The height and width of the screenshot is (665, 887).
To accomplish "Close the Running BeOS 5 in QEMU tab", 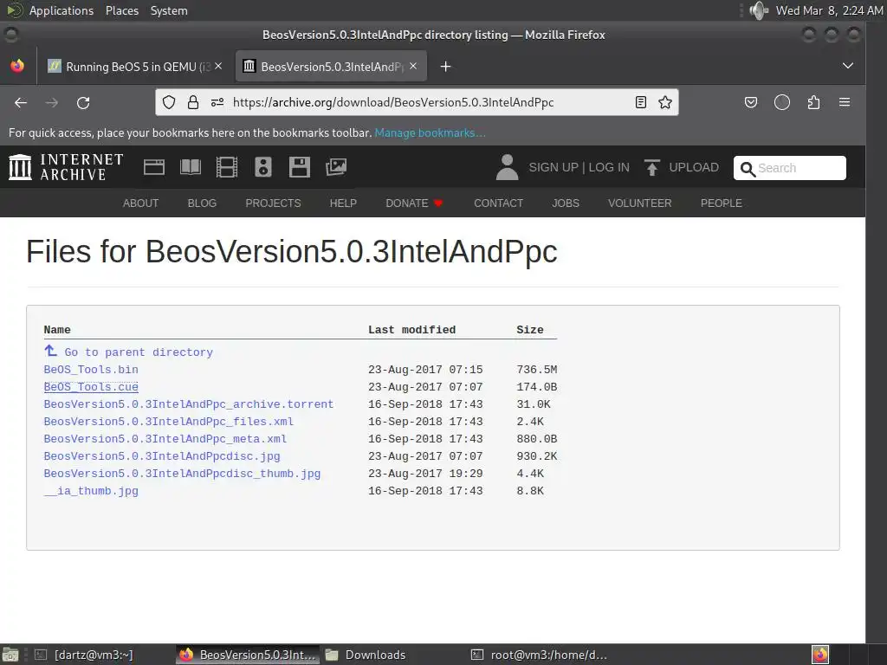I will coord(218,66).
